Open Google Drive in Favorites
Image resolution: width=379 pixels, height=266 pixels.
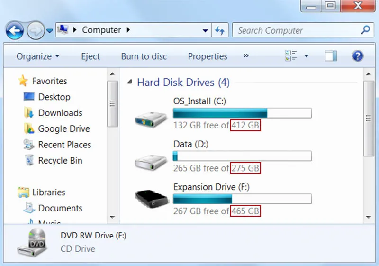click(x=63, y=129)
